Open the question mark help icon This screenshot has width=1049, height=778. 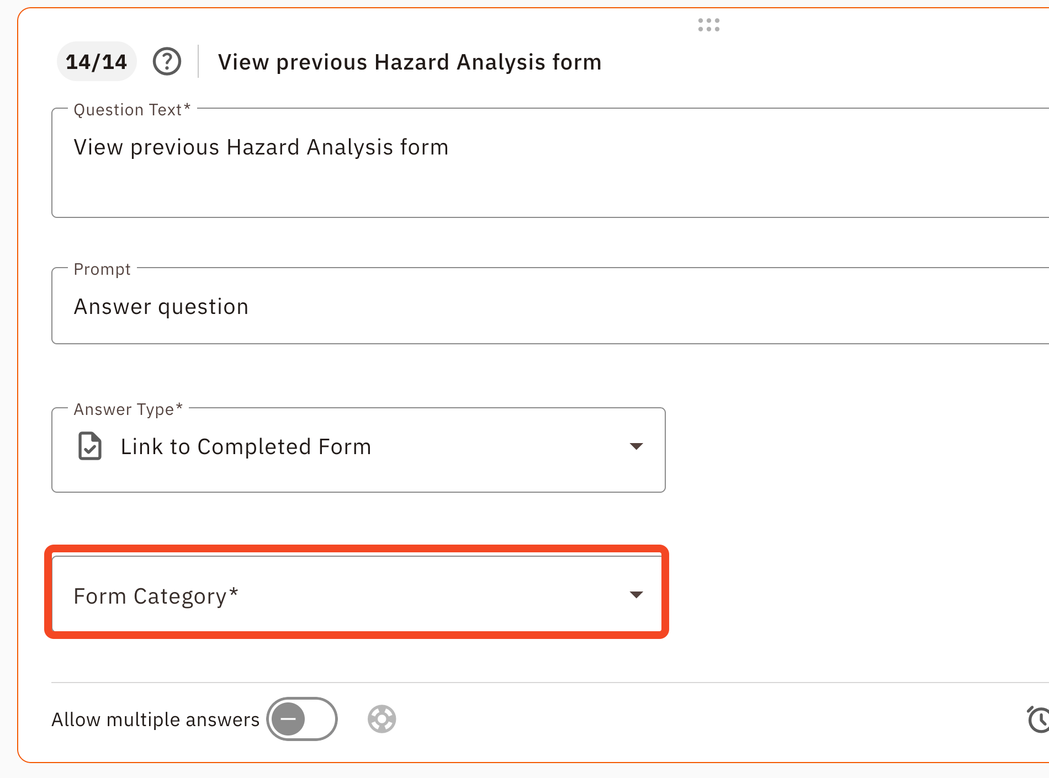point(167,61)
